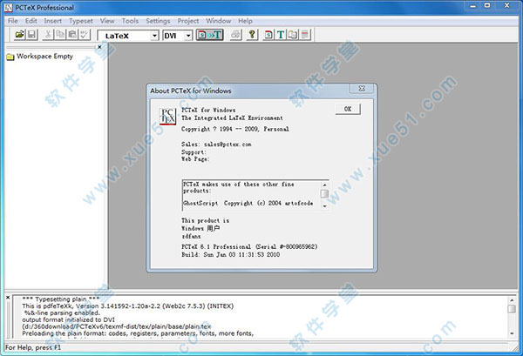Click '*** Typesetting plain ***' log line
The image size is (523, 356).
pyautogui.click(x=61, y=299)
